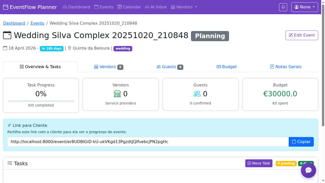Click the EventFlow Planner logo

pos(30,7)
